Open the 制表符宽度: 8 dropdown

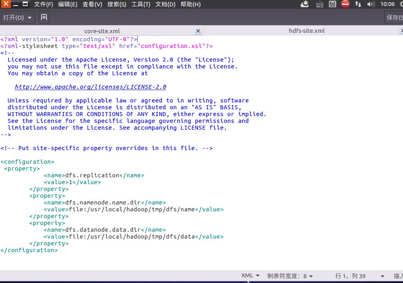point(290,276)
